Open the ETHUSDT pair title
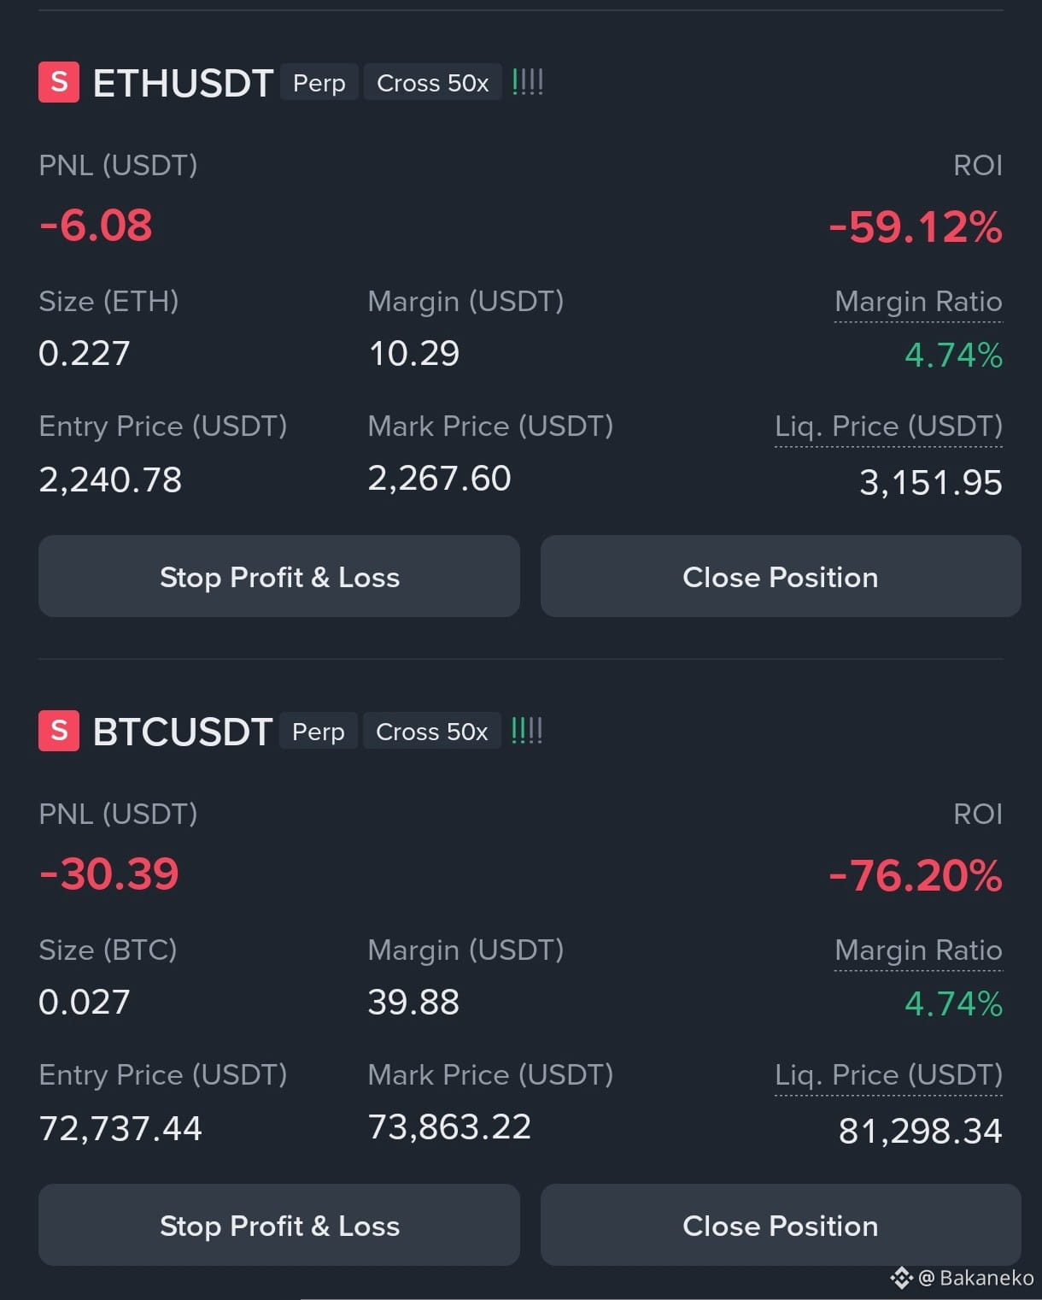The image size is (1042, 1300). click(x=183, y=83)
